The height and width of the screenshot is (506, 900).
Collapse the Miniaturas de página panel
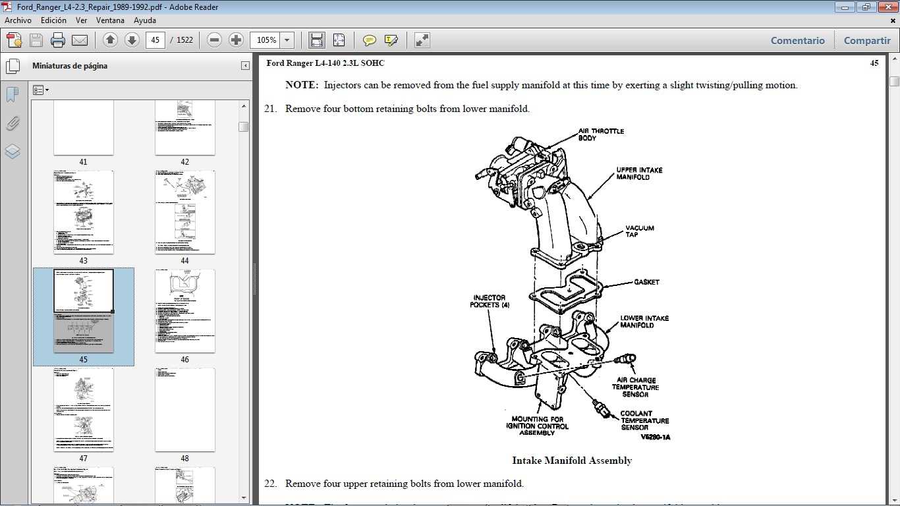pyautogui.click(x=245, y=66)
